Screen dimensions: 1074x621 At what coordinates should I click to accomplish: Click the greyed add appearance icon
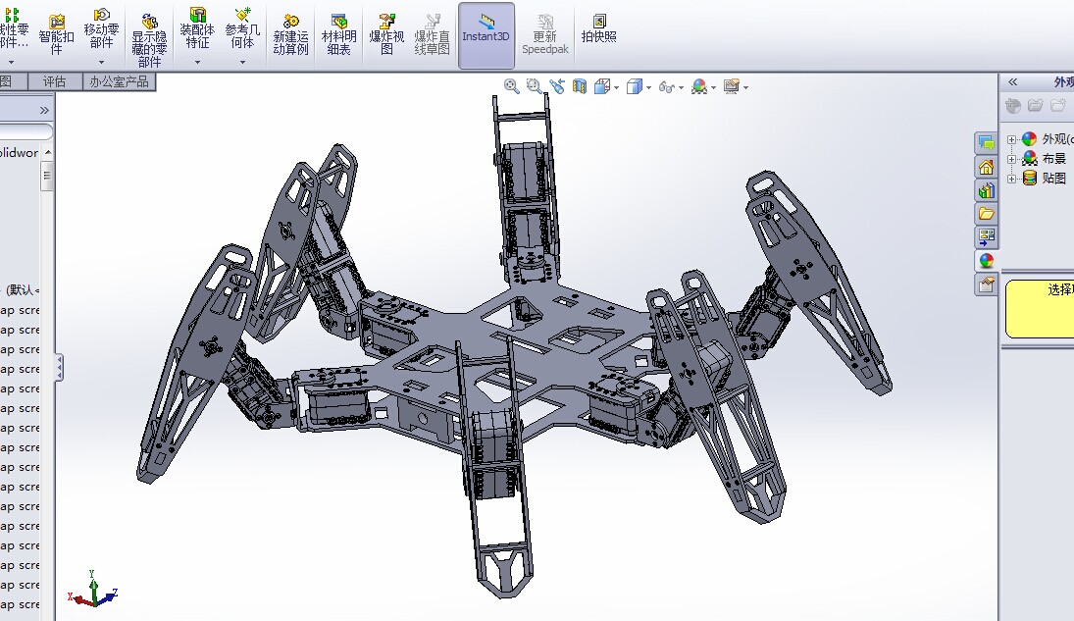coord(1013,105)
